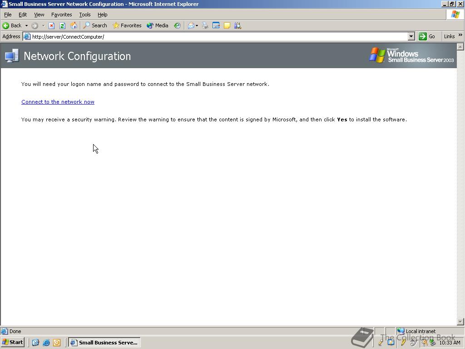Click the Research toolbar icon at far right

pos(237,25)
